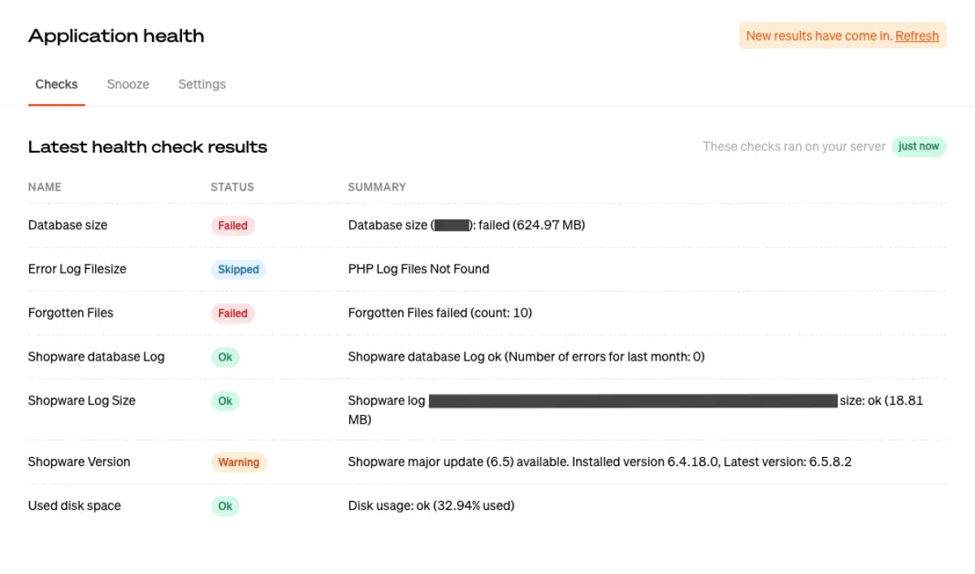Select the Ok badge for Shopware Log Size
975x574 pixels.
pos(225,401)
